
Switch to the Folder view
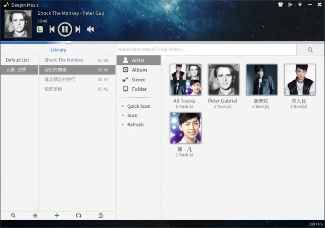(x=139, y=89)
